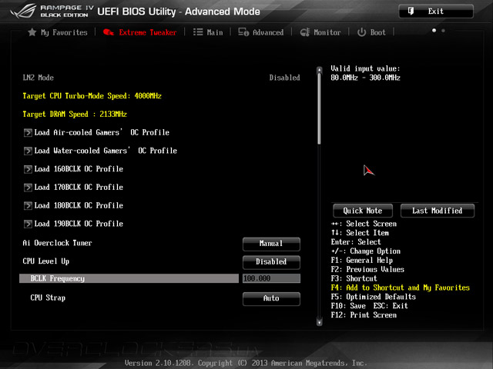This screenshot has height=369, width=493.
Task: Click arrow icon beside Load 190BCLK profile
Action: point(28,224)
